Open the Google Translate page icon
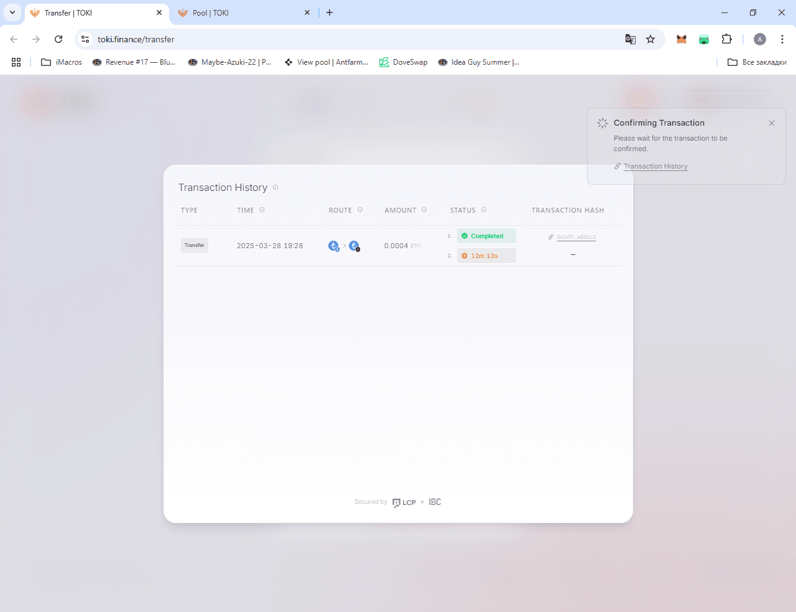The height and width of the screenshot is (612, 796). [x=631, y=39]
